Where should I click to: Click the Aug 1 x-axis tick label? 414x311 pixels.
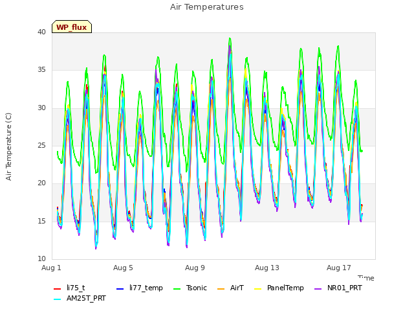(x=51, y=268)
